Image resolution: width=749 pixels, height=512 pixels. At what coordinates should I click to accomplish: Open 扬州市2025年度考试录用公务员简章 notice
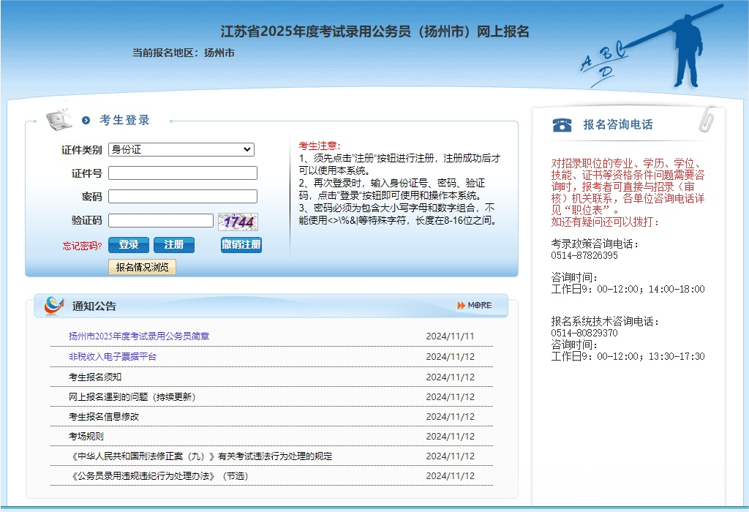[139, 336]
